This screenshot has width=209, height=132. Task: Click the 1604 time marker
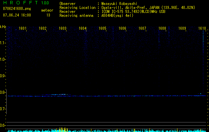[82, 28]
